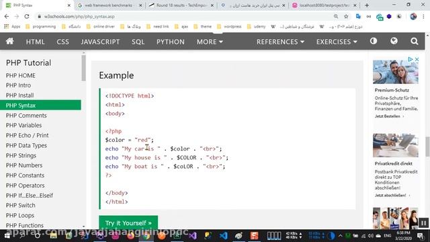Viewport: 430px width, 242px height.
Task: Open the W3Schools search magnifier icon
Action: 415,42
